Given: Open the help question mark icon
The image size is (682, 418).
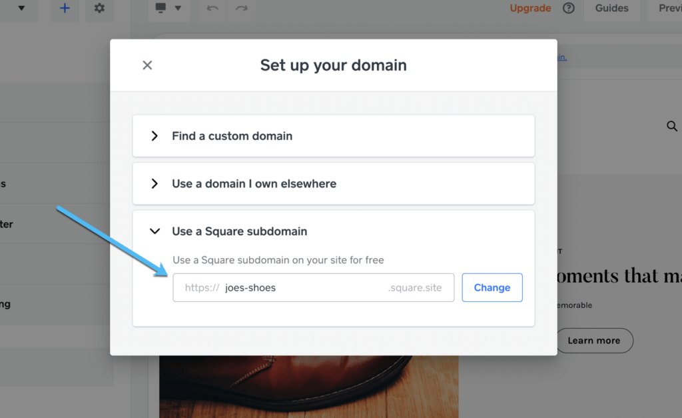Looking at the screenshot, I should coord(568,9).
